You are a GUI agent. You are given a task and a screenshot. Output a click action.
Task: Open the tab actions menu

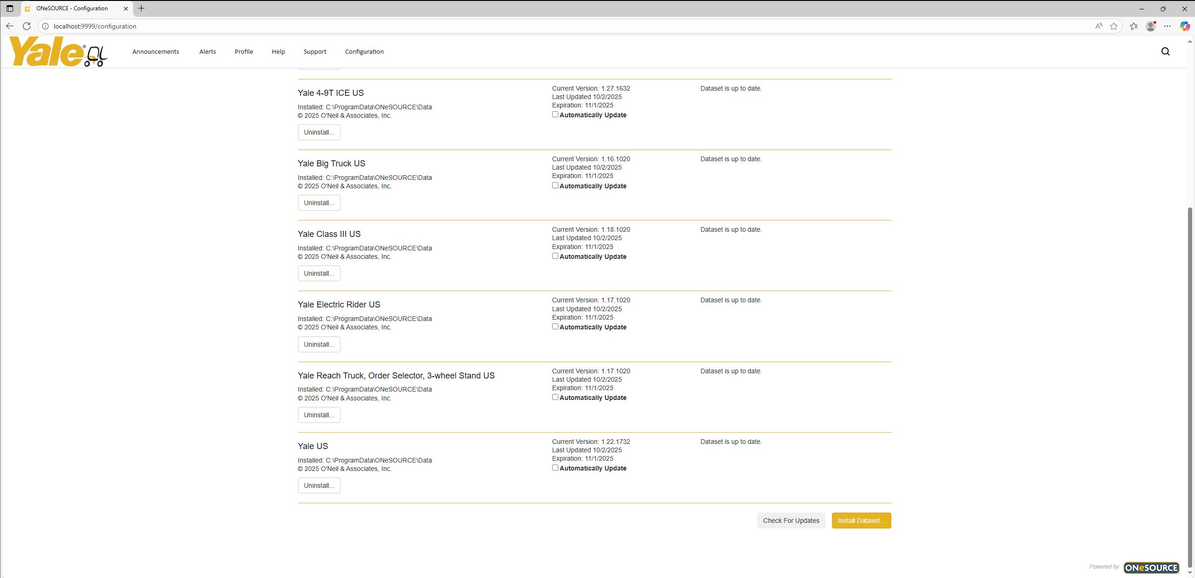tap(9, 8)
